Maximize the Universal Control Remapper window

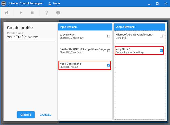[x=157, y=3]
